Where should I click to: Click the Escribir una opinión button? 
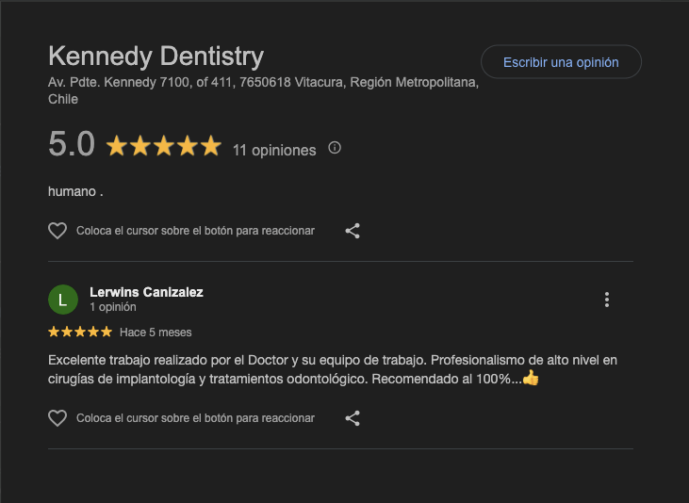(x=561, y=62)
